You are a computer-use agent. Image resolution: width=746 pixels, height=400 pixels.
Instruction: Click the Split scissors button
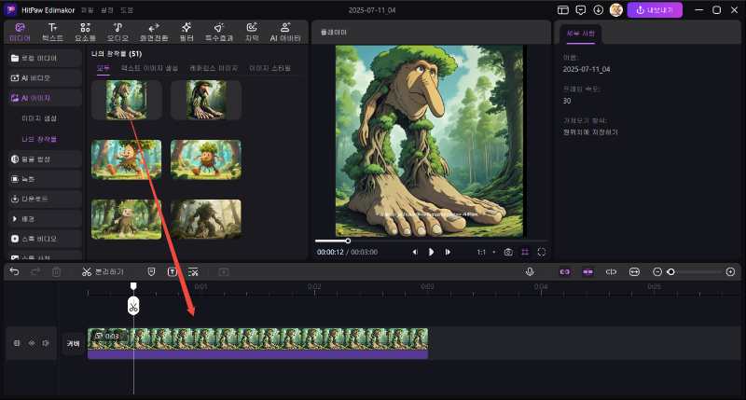[103, 271]
